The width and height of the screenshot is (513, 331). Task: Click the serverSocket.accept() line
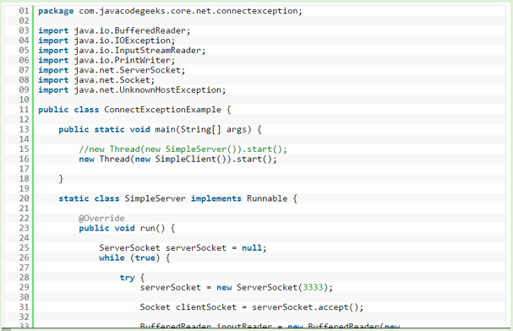pyautogui.click(x=252, y=307)
